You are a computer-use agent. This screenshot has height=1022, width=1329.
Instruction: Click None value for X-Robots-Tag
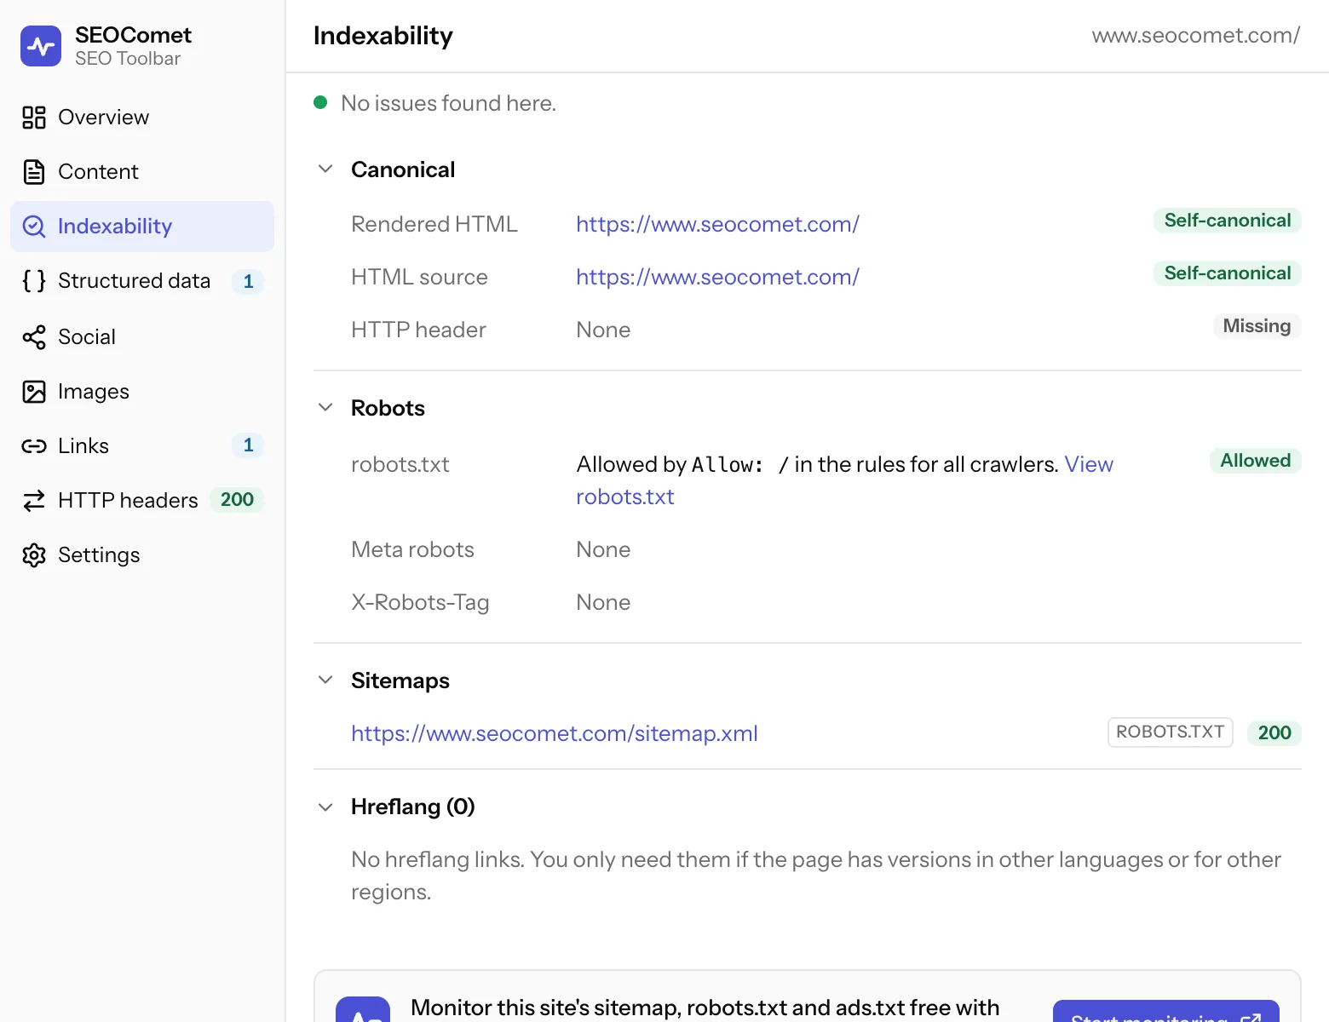(603, 602)
